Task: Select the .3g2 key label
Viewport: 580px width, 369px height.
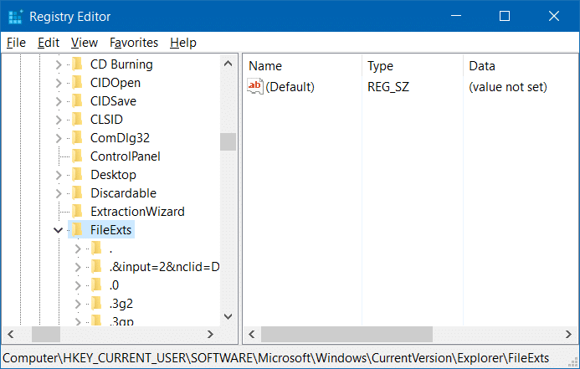Action: pyautogui.click(x=121, y=304)
